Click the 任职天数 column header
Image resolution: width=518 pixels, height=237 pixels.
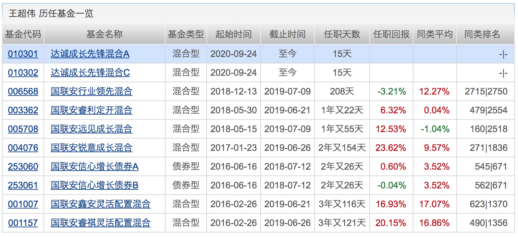click(x=342, y=34)
